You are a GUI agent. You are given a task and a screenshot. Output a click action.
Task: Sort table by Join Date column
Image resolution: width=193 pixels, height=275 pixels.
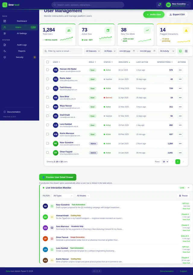[x=125, y=62]
